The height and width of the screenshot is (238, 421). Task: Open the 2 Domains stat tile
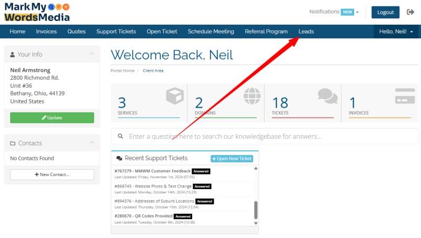pos(226,103)
